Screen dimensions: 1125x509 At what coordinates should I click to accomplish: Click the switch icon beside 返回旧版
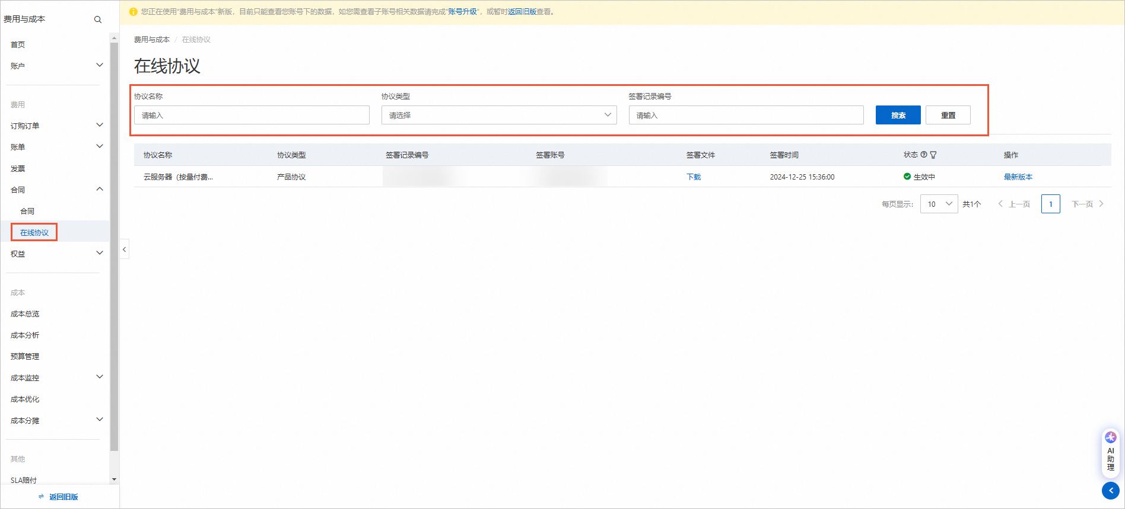(41, 497)
